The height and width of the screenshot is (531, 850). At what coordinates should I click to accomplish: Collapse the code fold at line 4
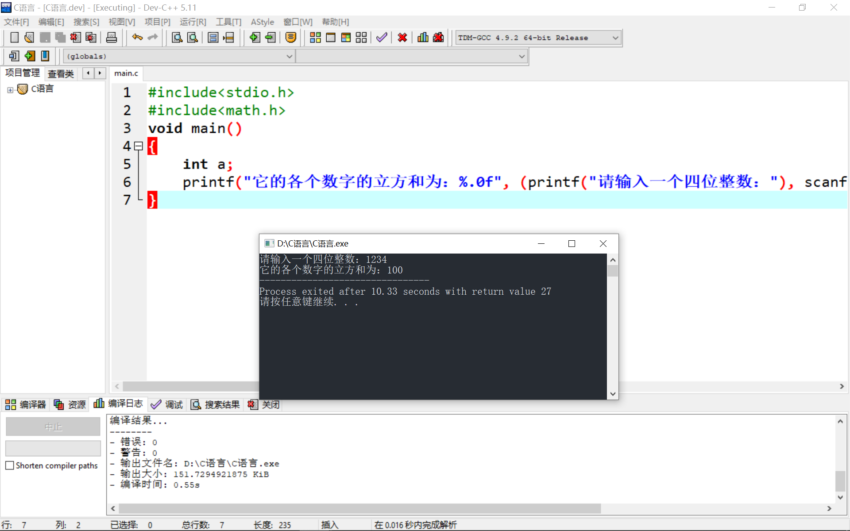139,146
